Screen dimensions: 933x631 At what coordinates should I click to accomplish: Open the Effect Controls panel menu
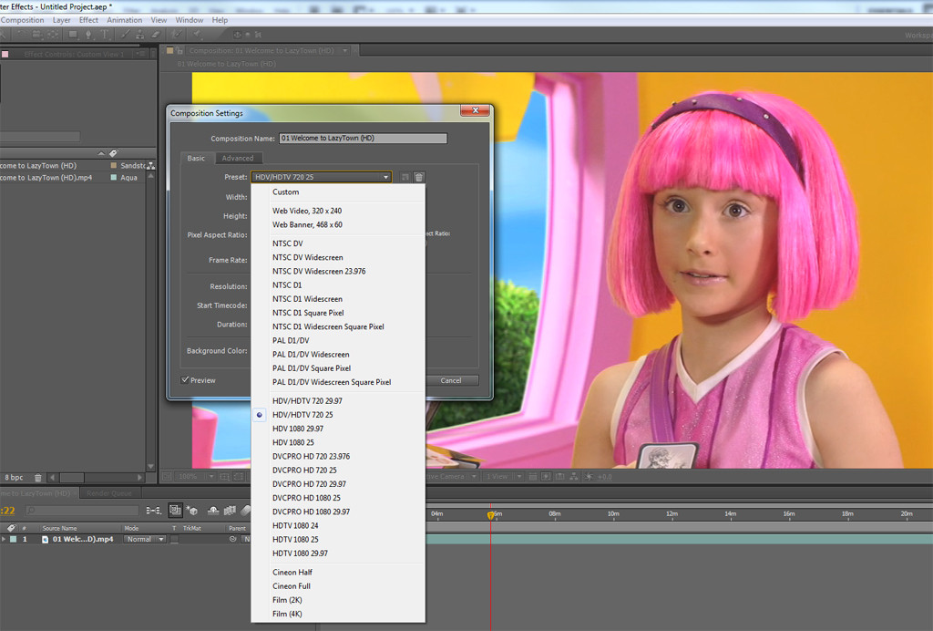tap(141, 54)
